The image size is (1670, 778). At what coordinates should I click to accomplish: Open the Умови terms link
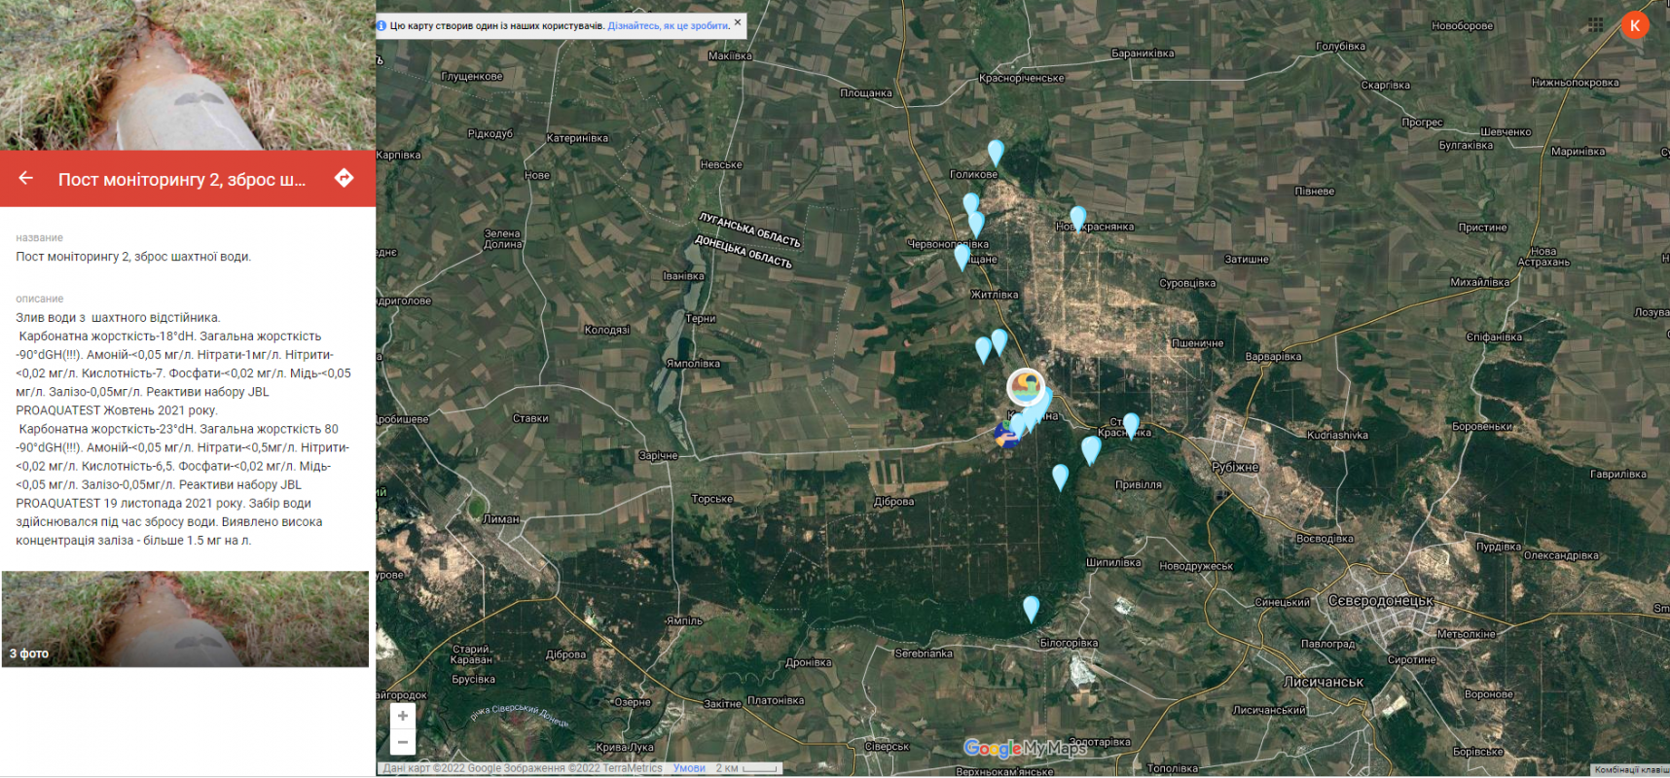(689, 768)
